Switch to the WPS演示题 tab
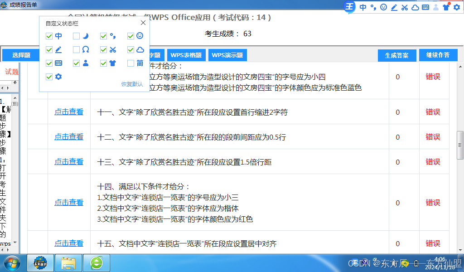 click(227, 55)
